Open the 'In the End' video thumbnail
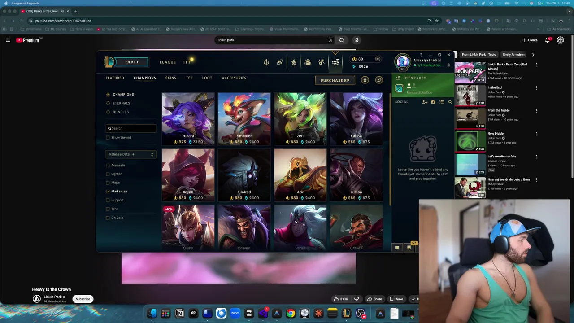This screenshot has height=323, width=574. [470, 95]
